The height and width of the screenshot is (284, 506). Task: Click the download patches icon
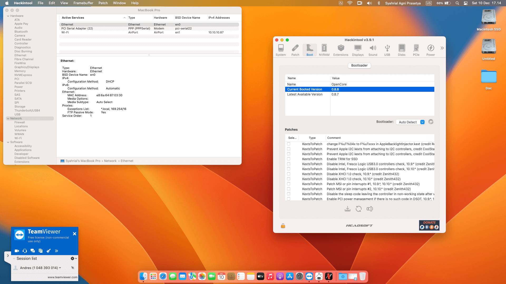[x=347, y=209]
